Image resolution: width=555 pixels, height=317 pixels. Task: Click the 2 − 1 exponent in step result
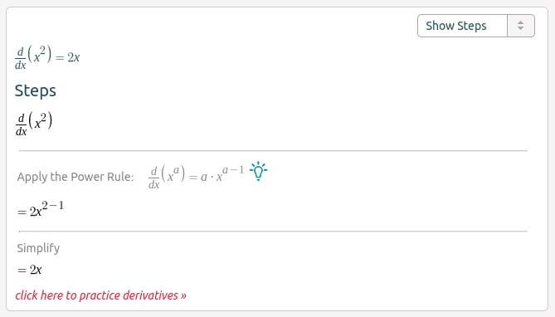(53, 206)
